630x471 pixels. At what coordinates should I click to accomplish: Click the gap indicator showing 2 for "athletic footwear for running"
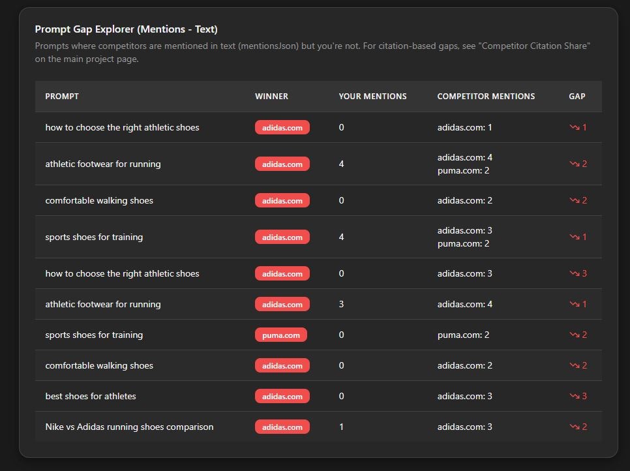(x=577, y=164)
